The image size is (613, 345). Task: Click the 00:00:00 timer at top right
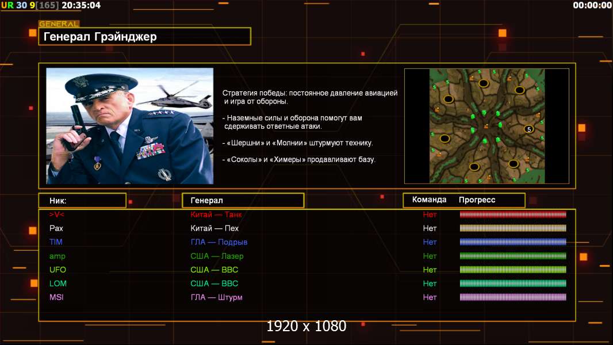(592, 5)
